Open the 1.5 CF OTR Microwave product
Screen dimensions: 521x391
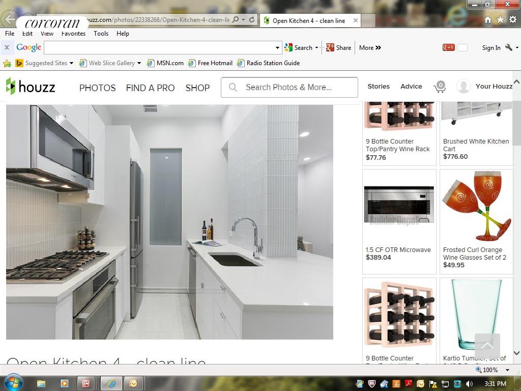[398, 250]
